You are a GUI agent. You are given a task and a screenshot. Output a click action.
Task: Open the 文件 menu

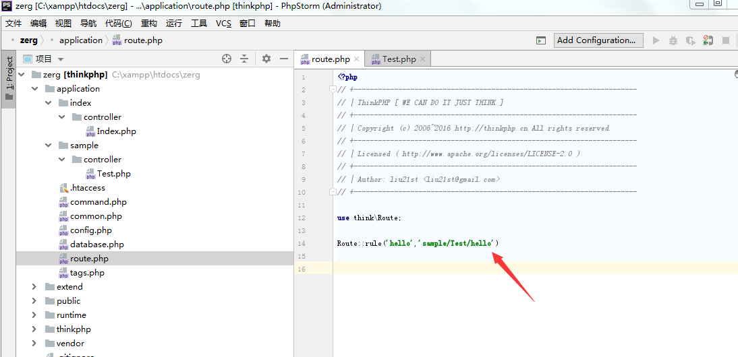pos(13,24)
